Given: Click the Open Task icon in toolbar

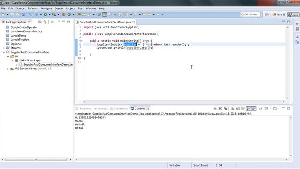Looking at the screenshot, I should [x=84, y=15].
